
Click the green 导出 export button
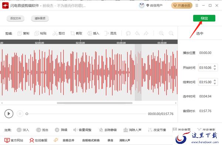tap(204, 18)
